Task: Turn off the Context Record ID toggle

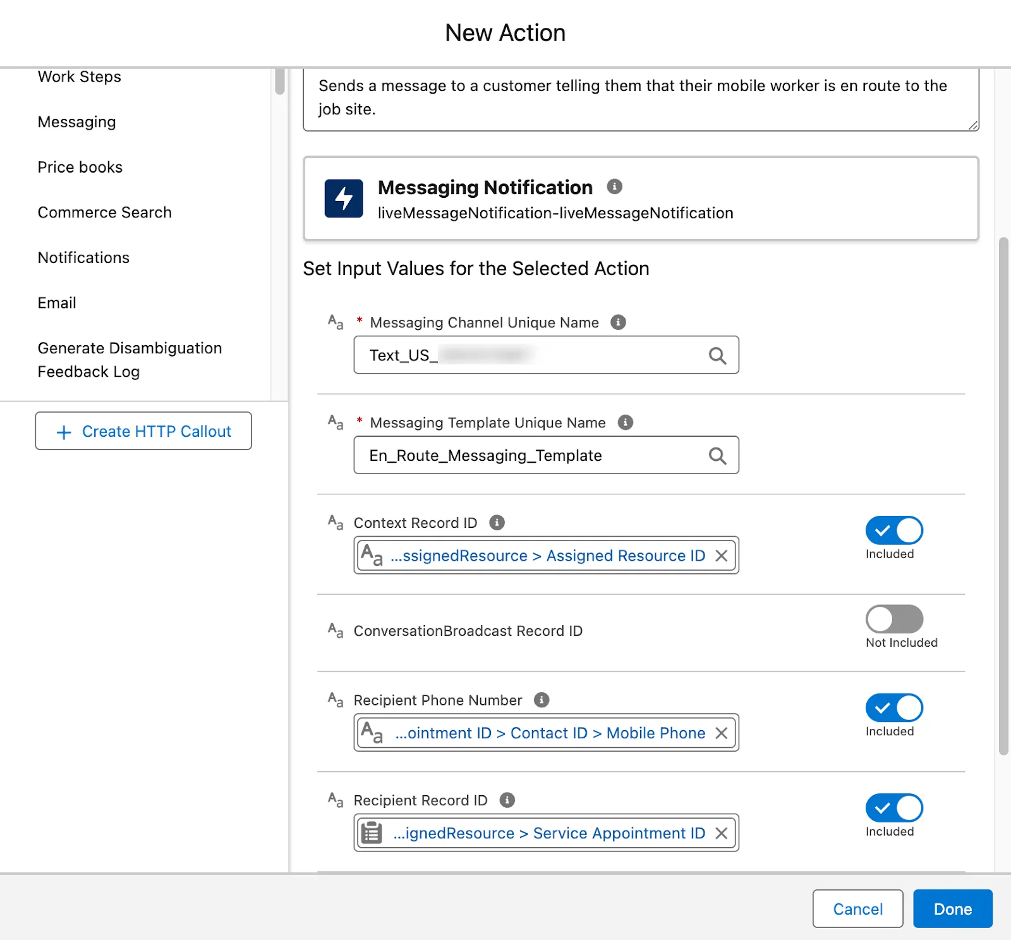Action: coord(894,530)
